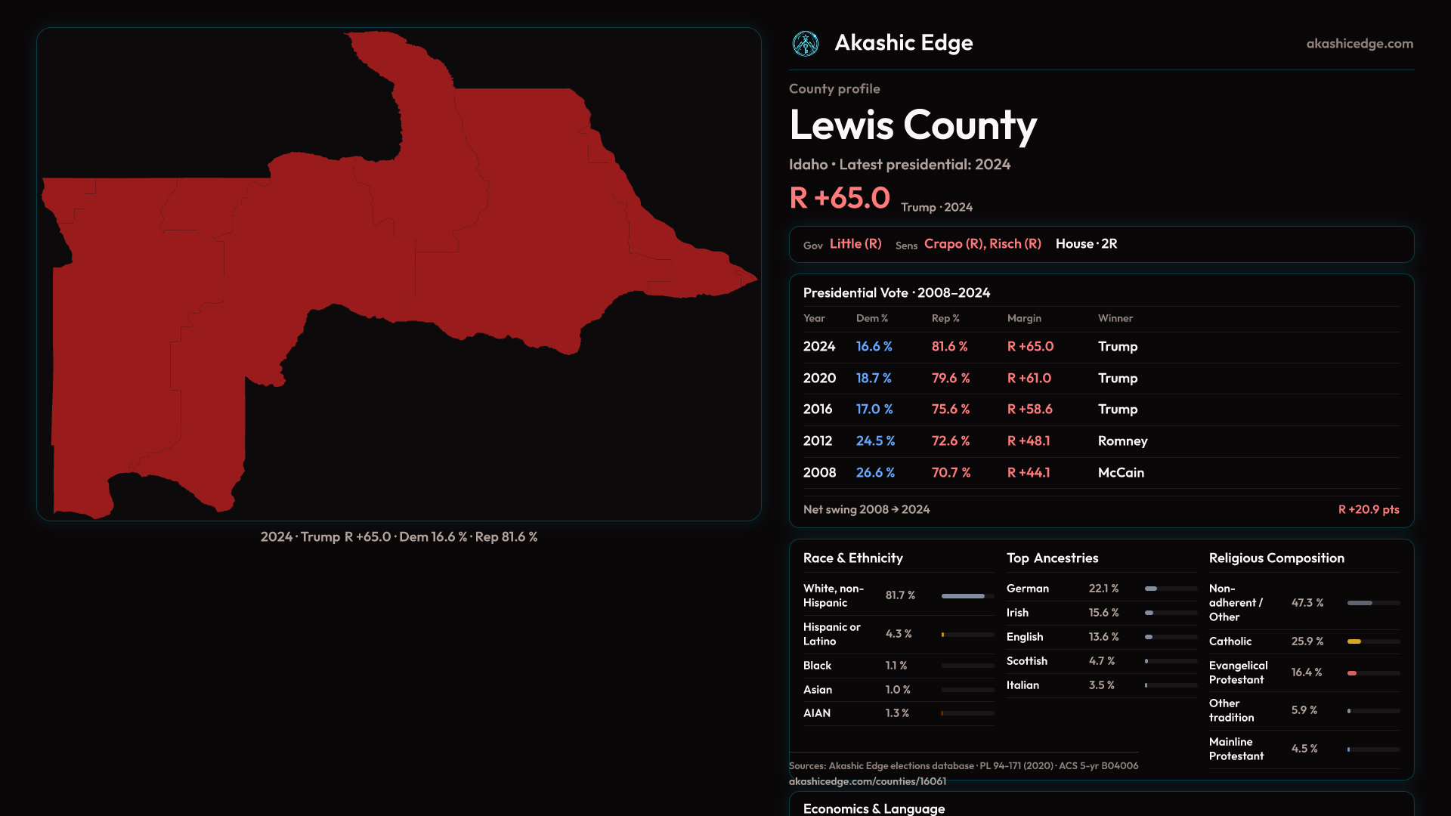Screen dimensions: 1451x816
Task: Click the Economics & Language section header
Action: pyautogui.click(x=874, y=808)
